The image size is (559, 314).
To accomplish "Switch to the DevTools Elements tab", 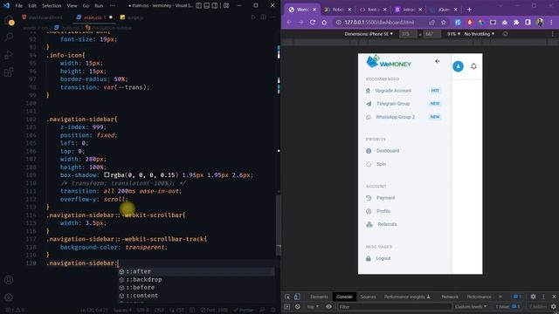I will coord(319,297).
